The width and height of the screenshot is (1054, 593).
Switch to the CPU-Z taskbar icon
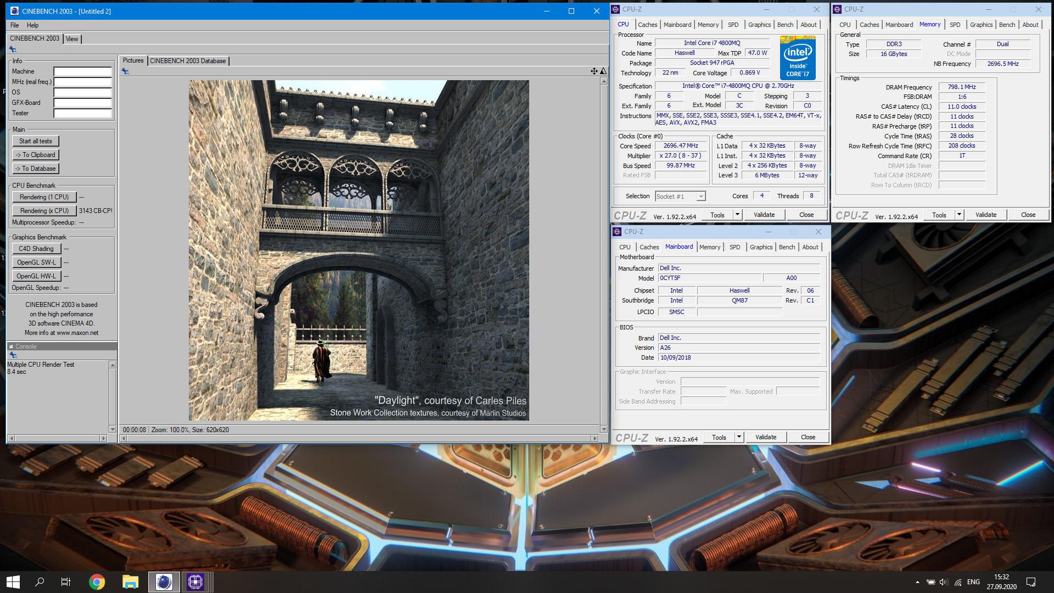195,582
